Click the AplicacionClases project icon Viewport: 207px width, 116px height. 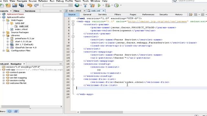(4, 14)
